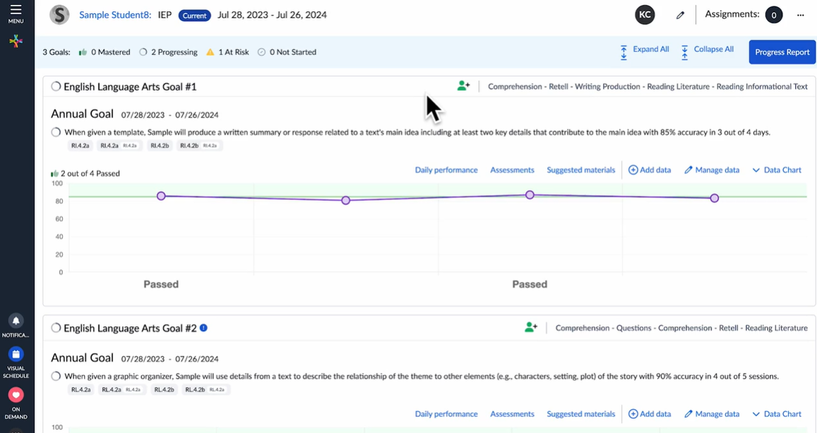Click the pencil edit icon in header
Image resolution: width=817 pixels, height=433 pixels.
point(680,15)
